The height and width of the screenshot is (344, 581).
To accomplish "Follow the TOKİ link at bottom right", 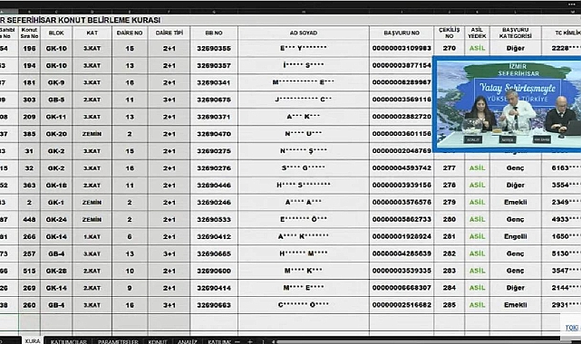I will (x=571, y=328).
